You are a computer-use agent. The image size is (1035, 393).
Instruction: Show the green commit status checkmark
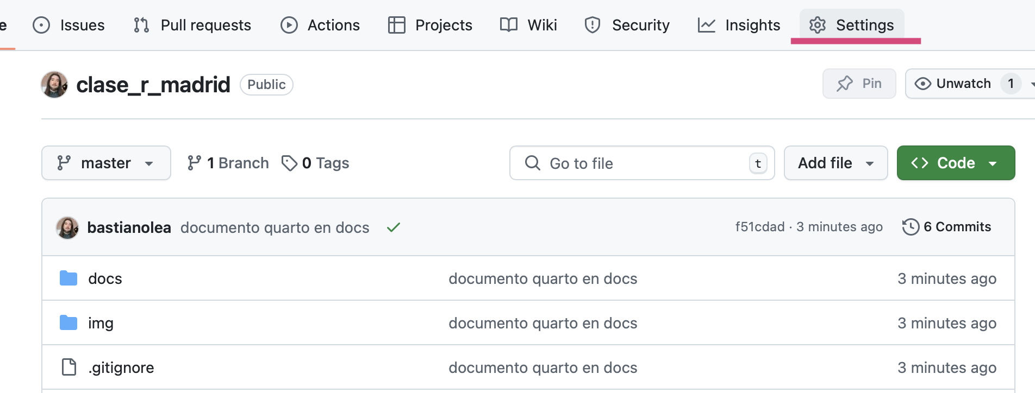click(x=394, y=227)
